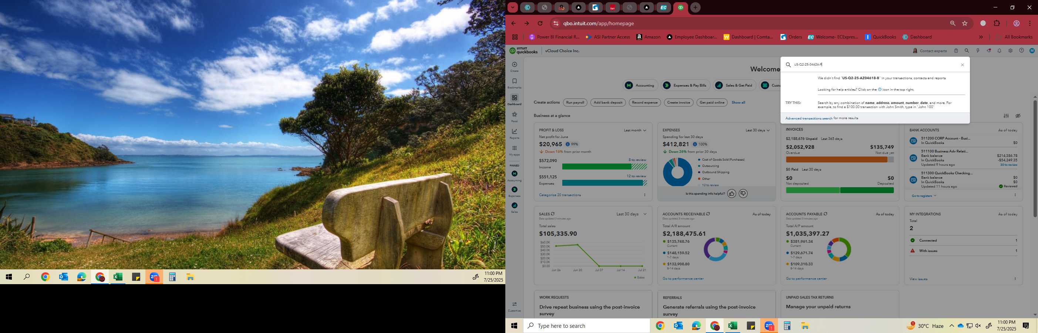Open the notifications bell in QuickBooks

point(999,51)
